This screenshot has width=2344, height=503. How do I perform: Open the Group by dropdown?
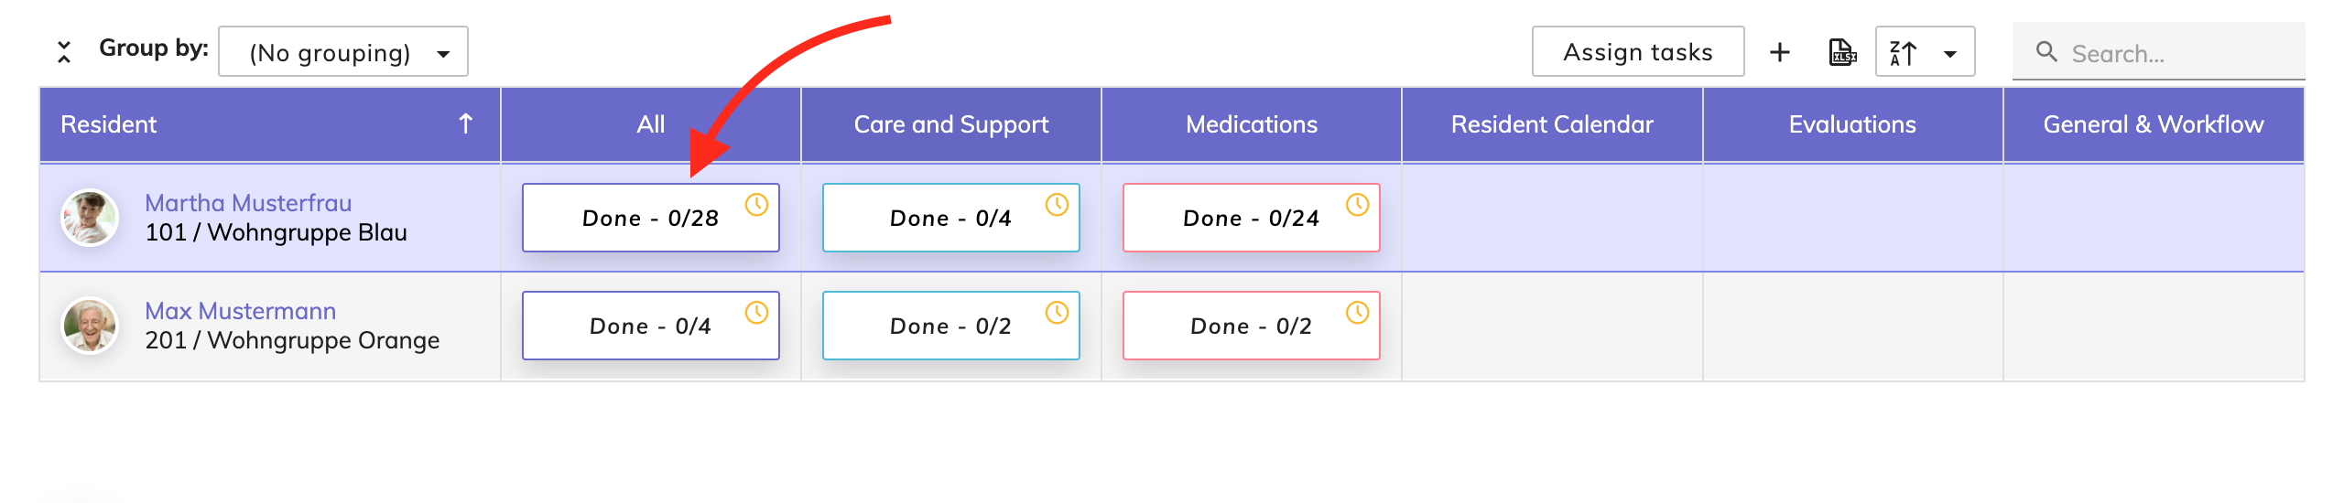pos(343,52)
